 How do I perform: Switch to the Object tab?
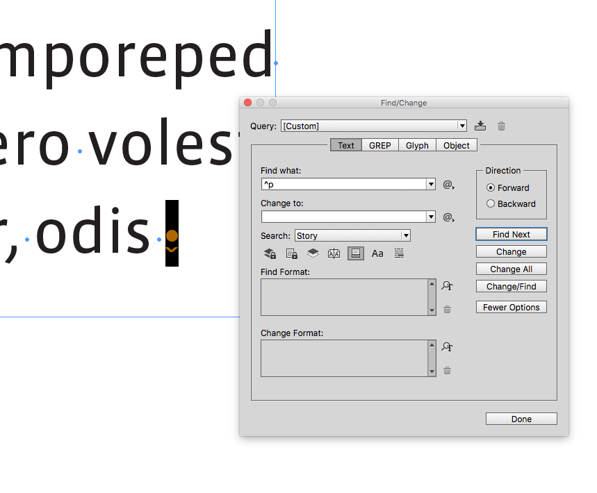click(x=456, y=145)
